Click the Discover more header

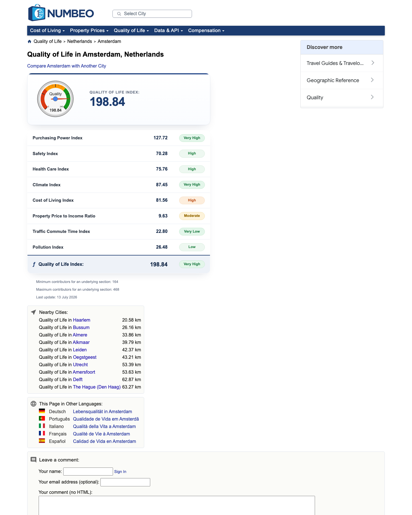tap(342, 47)
